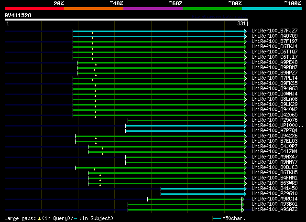
Task: Click the yellow gap marker under B9RBM7 bar
Action: click(95, 70)
